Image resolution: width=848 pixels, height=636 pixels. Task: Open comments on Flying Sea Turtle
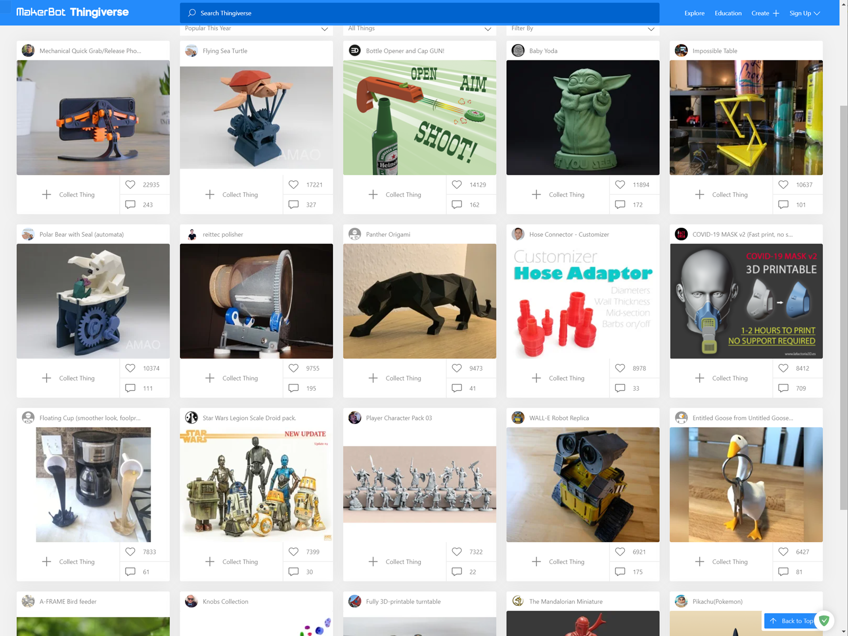tap(294, 204)
